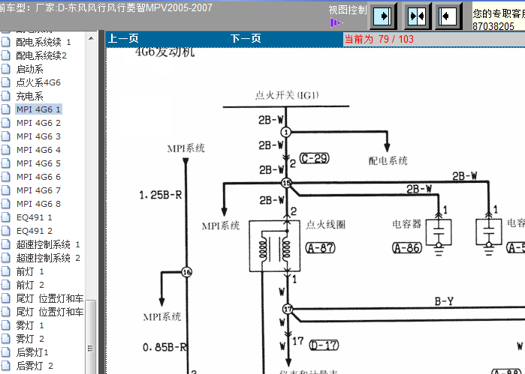Open 配电系统续 1 in the tree
Image resolution: width=525 pixels, height=374 pixels.
[44, 42]
